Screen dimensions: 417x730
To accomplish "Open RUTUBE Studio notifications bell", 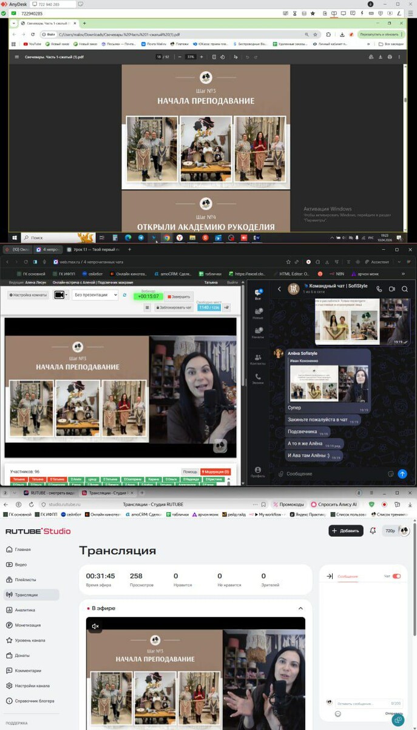I will tap(373, 531).
